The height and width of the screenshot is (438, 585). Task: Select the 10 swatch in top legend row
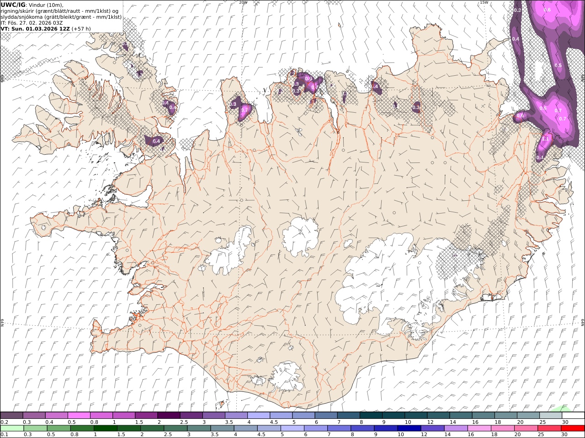(x=416, y=416)
